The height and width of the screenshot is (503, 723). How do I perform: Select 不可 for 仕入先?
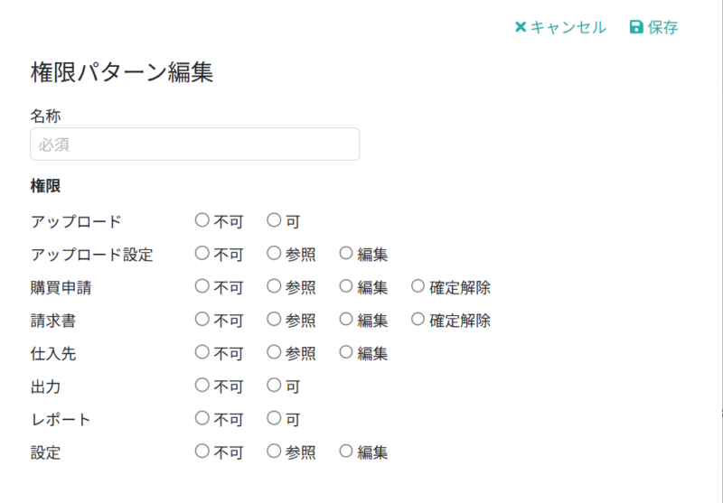(202, 352)
